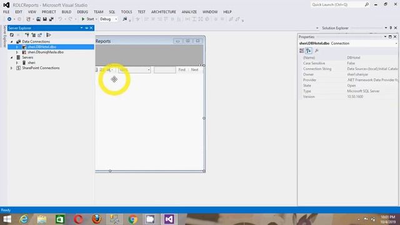Click the Visual Studio taskbar icon
This screenshot has width=400, height=225.
(x=169, y=219)
